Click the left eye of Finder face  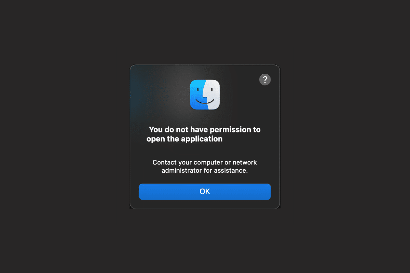pyautogui.click(x=198, y=90)
